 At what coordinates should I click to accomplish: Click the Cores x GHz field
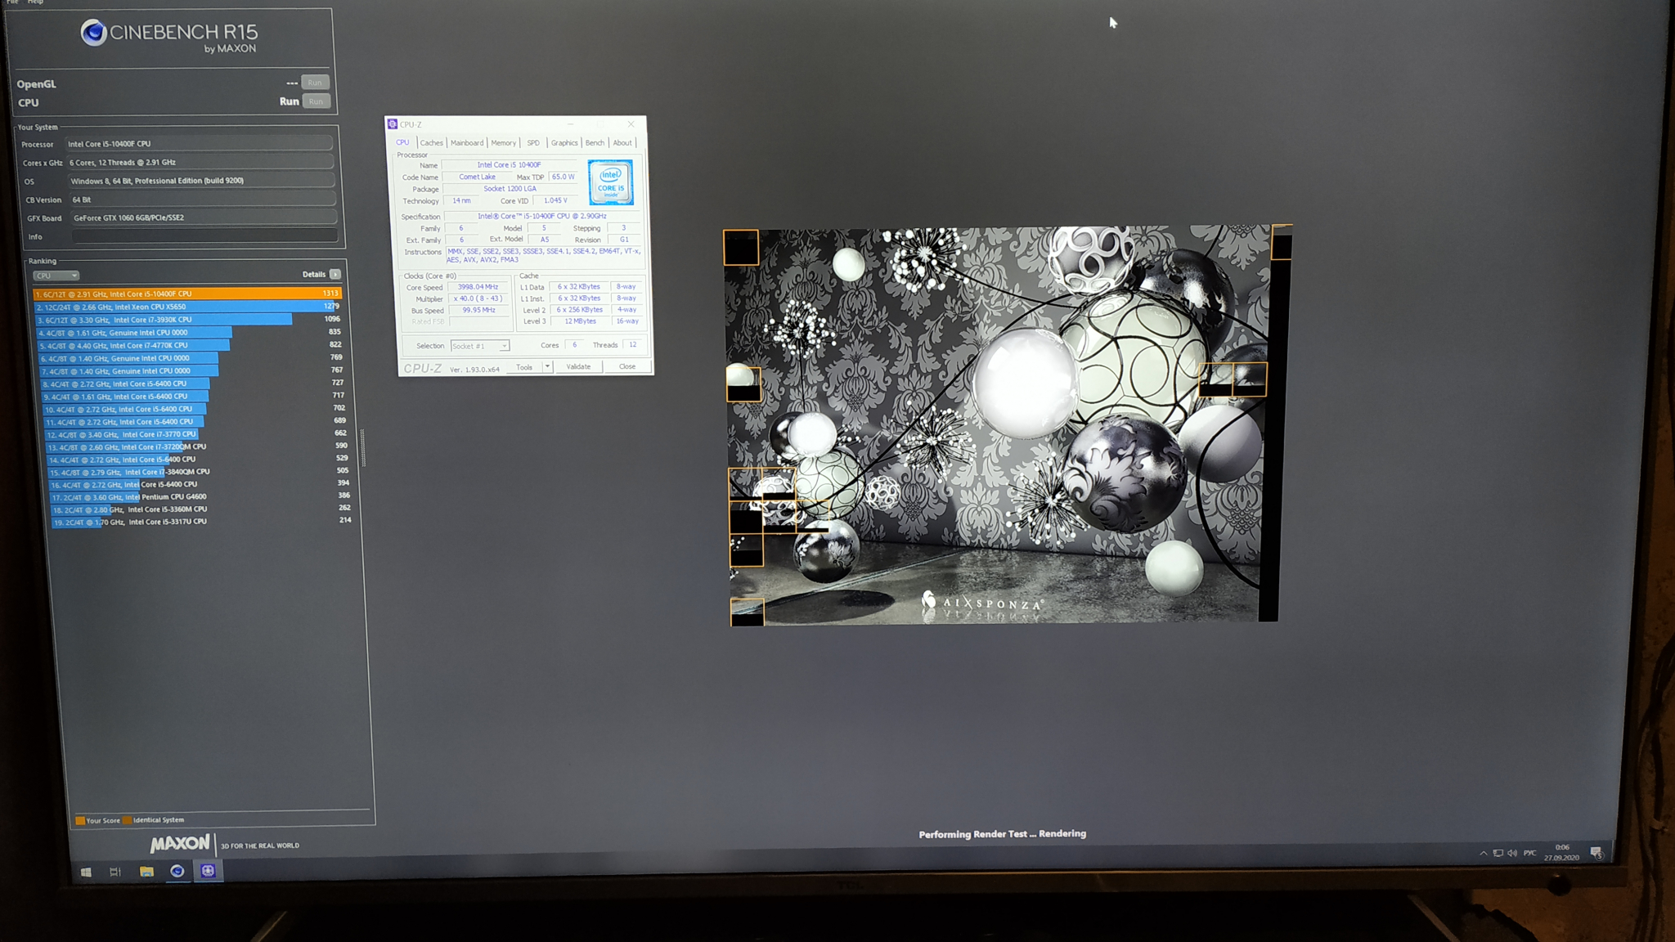click(200, 162)
